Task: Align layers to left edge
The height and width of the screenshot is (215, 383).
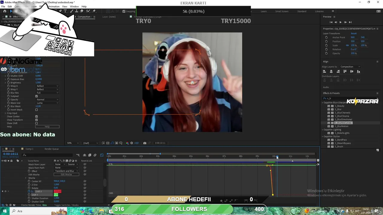Action: click(x=324, y=71)
